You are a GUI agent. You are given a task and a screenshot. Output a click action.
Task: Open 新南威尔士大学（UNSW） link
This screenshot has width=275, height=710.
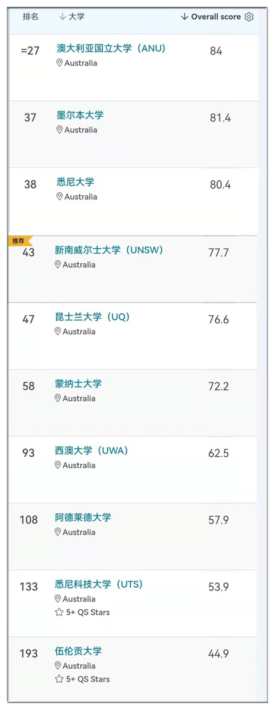tap(109, 250)
